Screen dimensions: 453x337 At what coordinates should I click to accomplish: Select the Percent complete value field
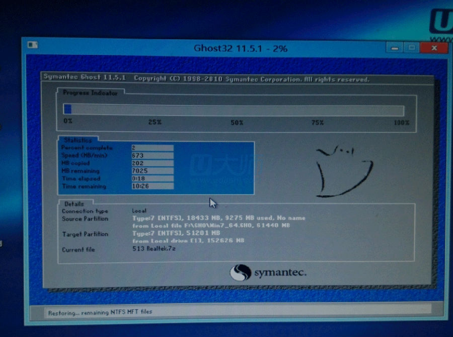pos(152,148)
